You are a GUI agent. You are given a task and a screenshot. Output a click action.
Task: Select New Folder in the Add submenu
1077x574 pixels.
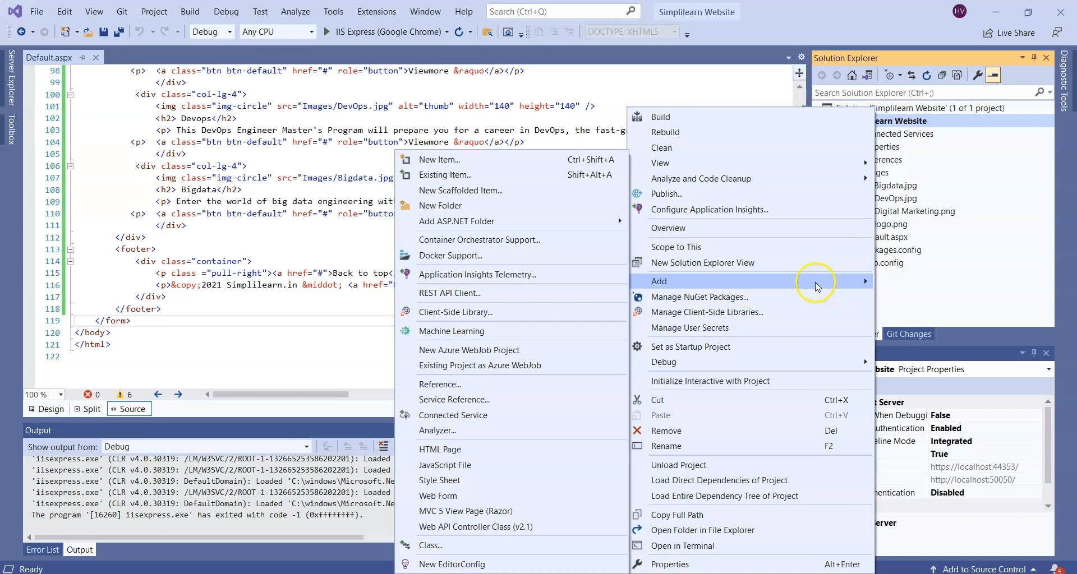click(440, 206)
